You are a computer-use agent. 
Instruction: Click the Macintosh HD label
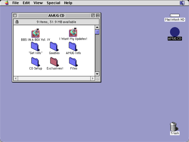click(175, 20)
